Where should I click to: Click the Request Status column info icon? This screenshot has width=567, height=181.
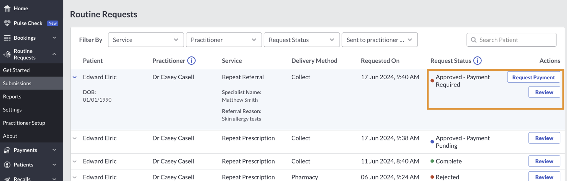477,60
